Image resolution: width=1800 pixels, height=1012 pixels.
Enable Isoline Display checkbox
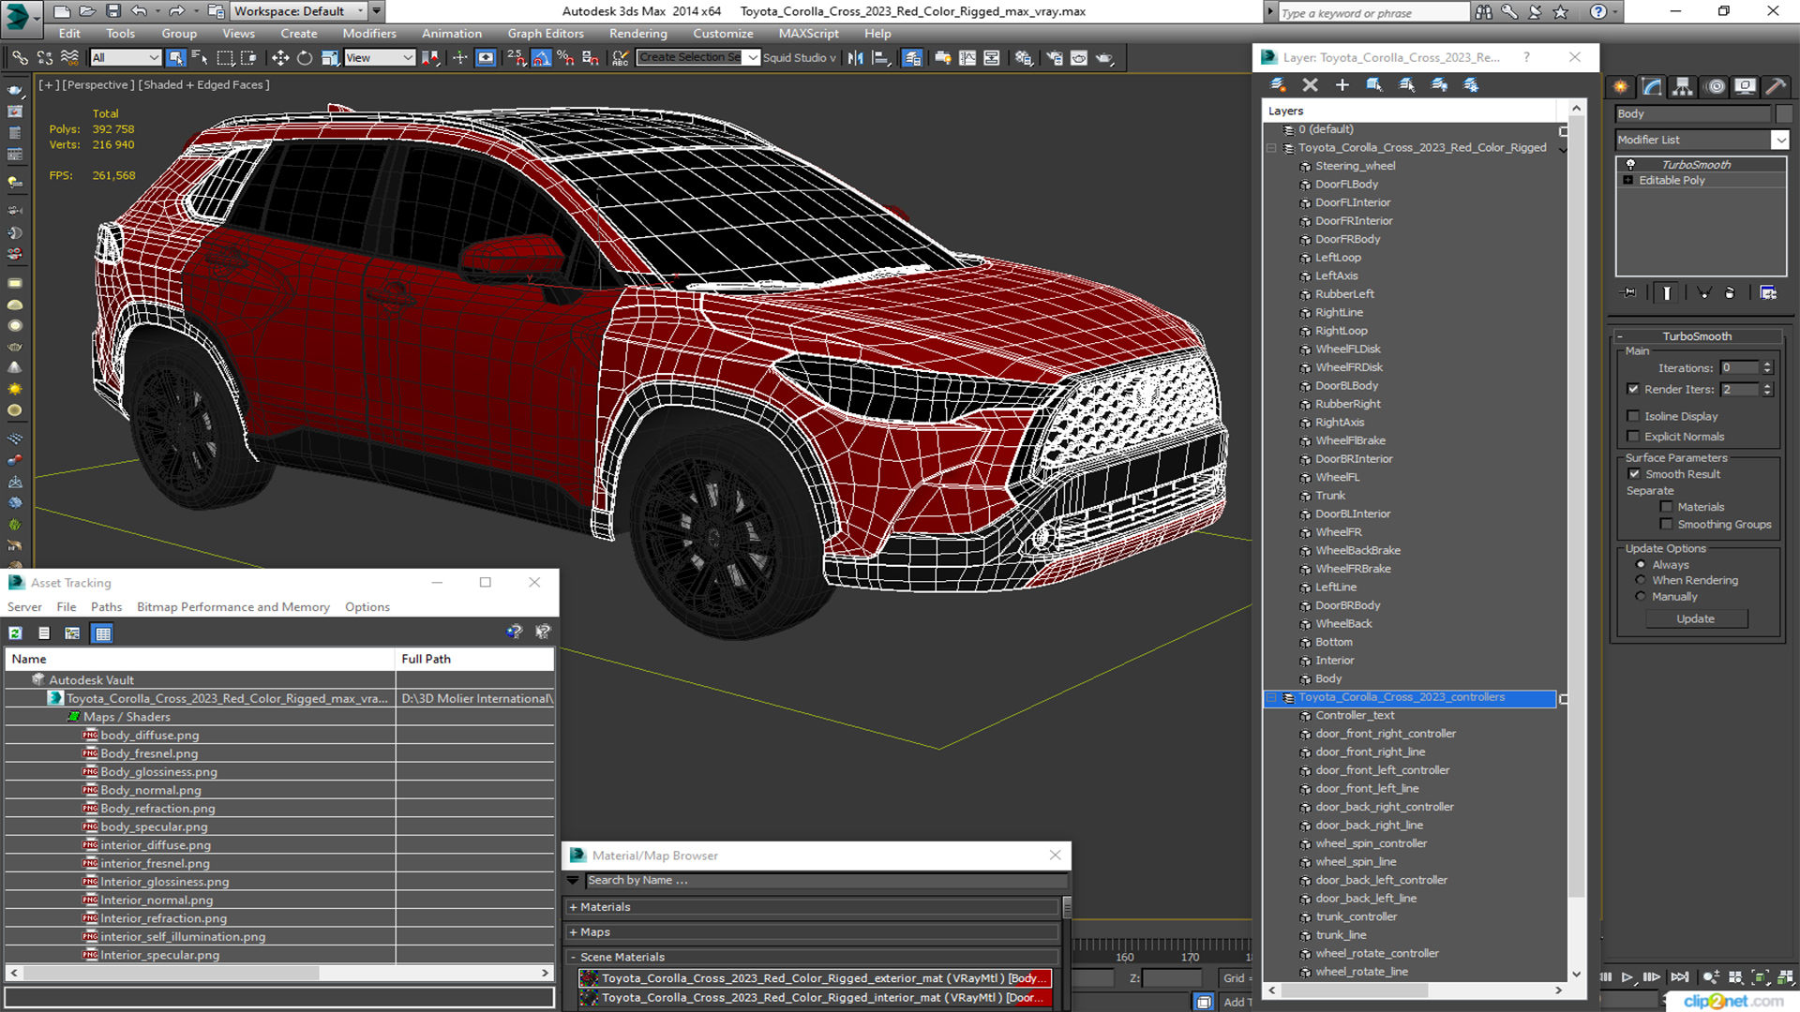pyautogui.click(x=1633, y=416)
